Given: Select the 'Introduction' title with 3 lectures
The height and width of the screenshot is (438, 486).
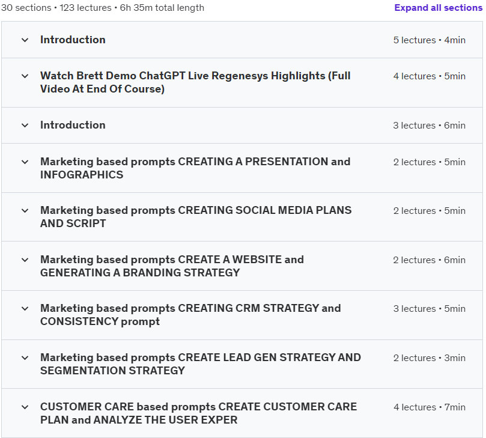Looking at the screenshot, I should pyautogui.click(x=73, y=125).
